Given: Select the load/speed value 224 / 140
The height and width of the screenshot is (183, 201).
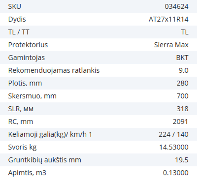Looking at the screenshot, I should [x=173, y=135].
